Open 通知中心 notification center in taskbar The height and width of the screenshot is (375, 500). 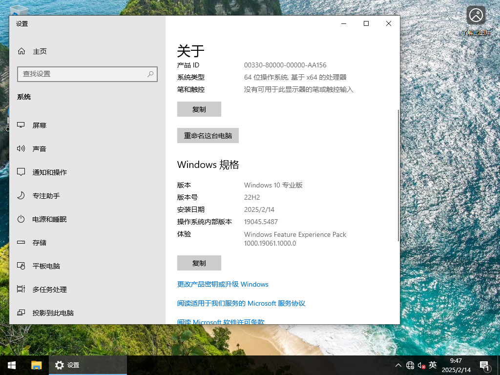coord(484,365)
